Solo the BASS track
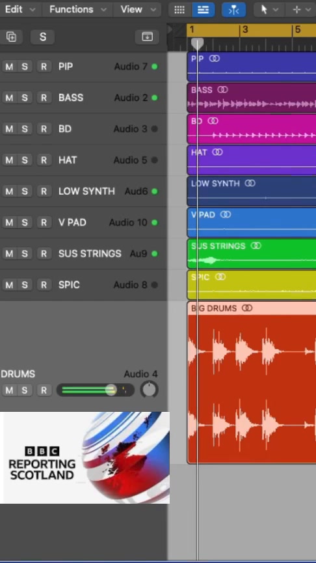Screen dimensions: 316x563 (25, 98)
